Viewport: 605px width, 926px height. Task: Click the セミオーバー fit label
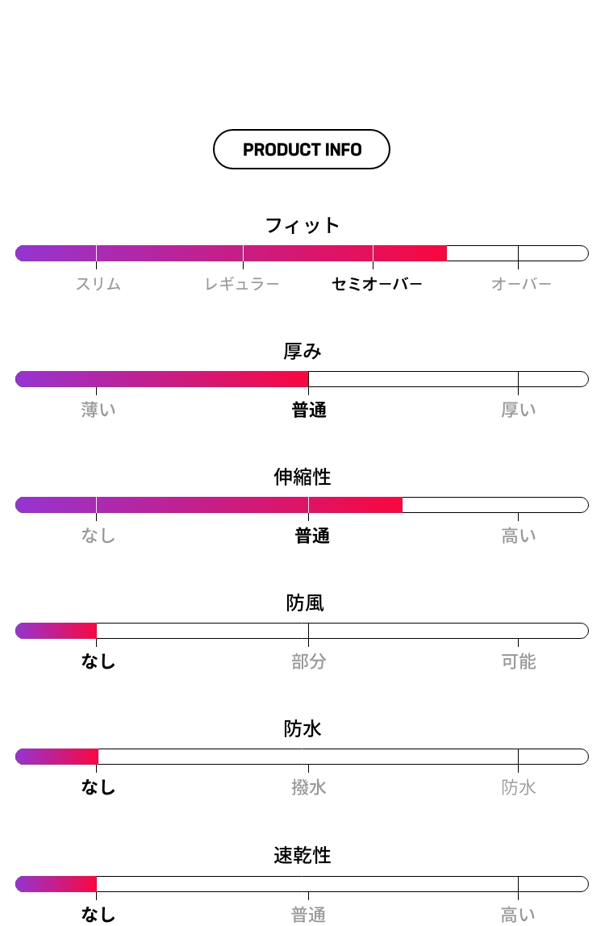pyautogui.click(x=377, y=284)
